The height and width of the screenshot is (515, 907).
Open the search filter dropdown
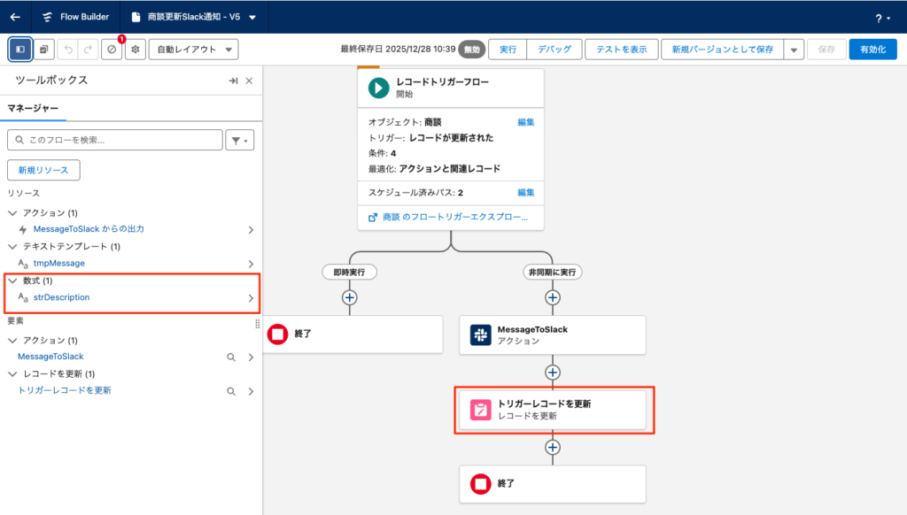coord(240,140)
